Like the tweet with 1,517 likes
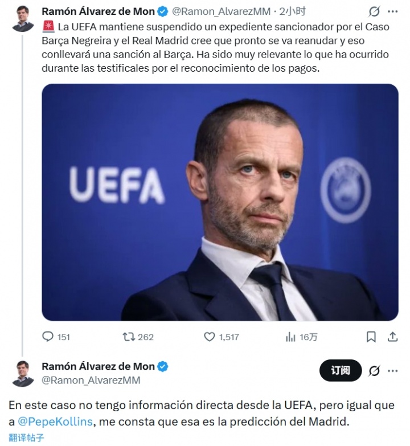The image size is (410, 446). (x=222, y=337)
